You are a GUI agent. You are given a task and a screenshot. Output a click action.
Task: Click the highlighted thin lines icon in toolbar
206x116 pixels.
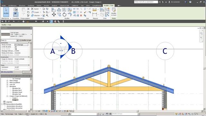click(51, 22)
